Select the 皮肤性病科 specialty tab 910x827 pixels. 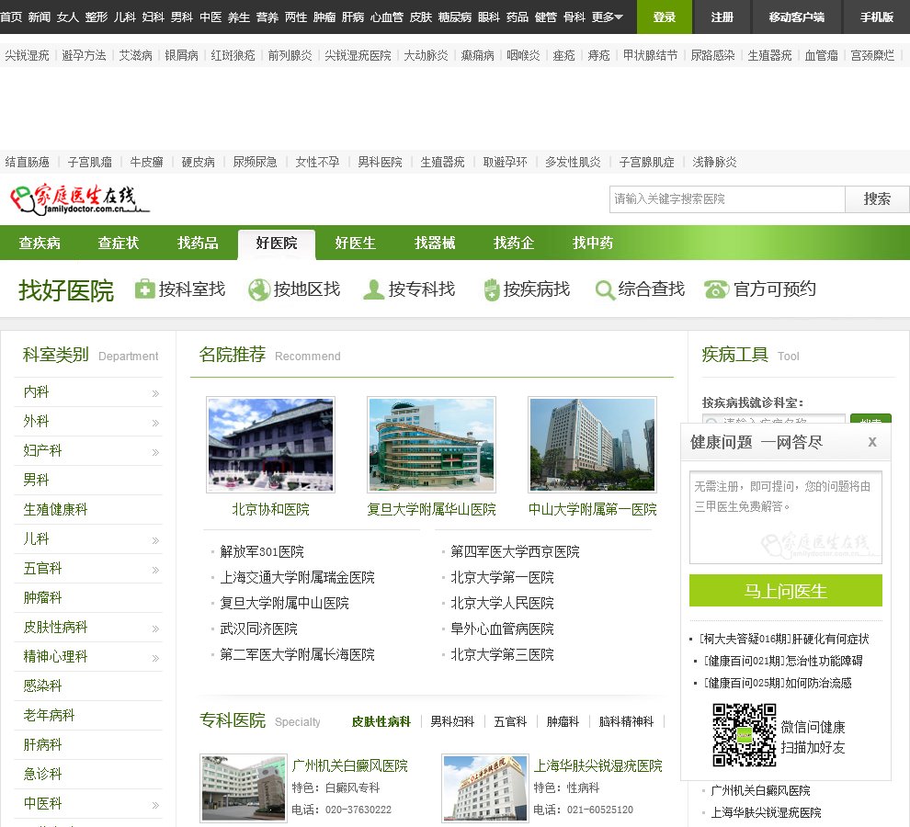click(381, 721)
